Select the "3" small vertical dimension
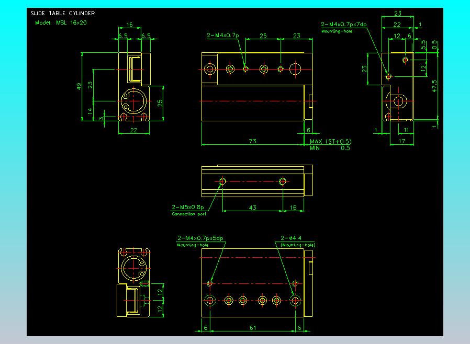Viewport: 470px width, 344px height. [101, 118]
